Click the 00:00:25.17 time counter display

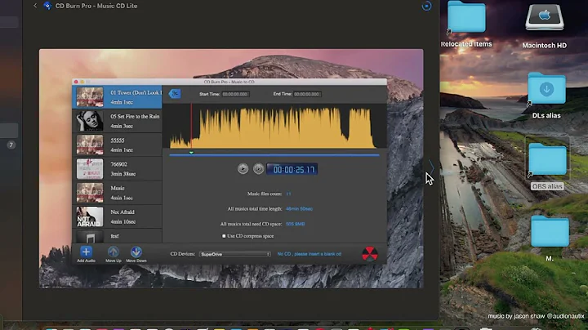tap(292, 169)
